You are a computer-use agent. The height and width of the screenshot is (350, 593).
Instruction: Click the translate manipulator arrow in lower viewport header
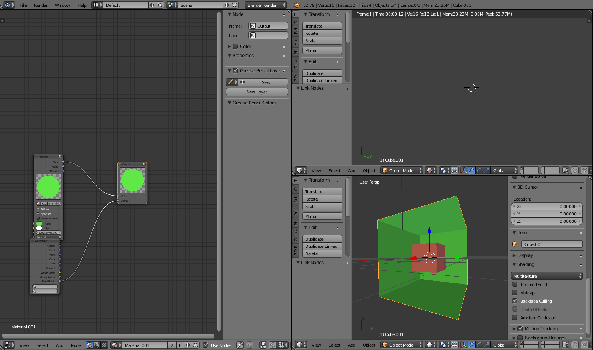[x=471, y=345]
